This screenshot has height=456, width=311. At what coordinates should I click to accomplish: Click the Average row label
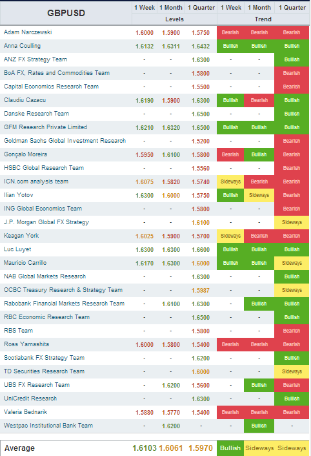(x=19, y=448)
